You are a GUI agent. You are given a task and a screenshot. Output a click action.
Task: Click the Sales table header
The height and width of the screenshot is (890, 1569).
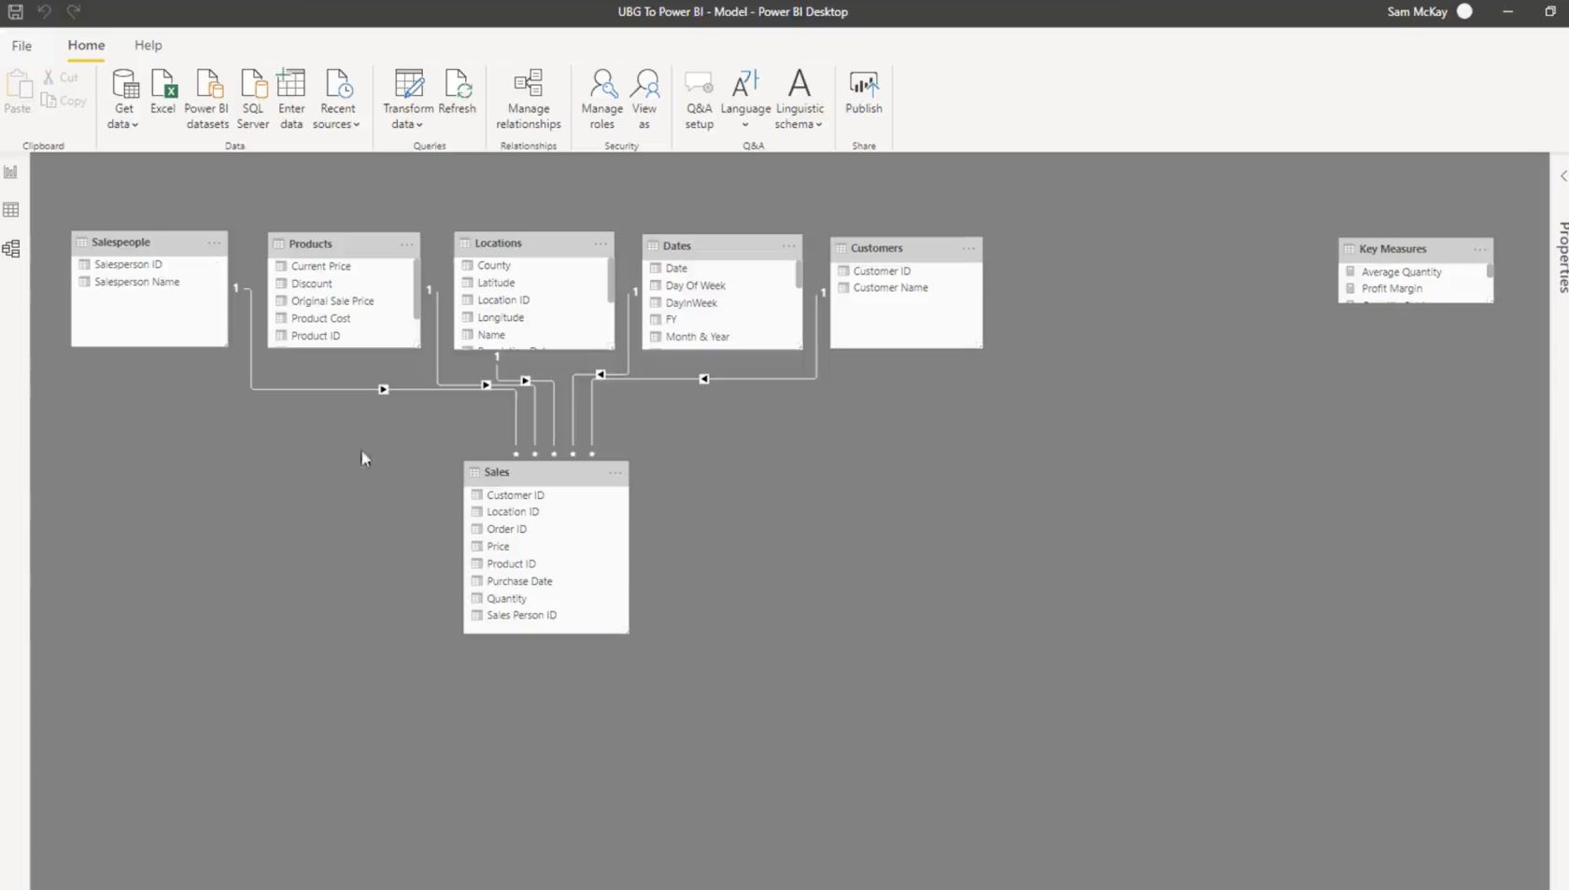(546, 472)
